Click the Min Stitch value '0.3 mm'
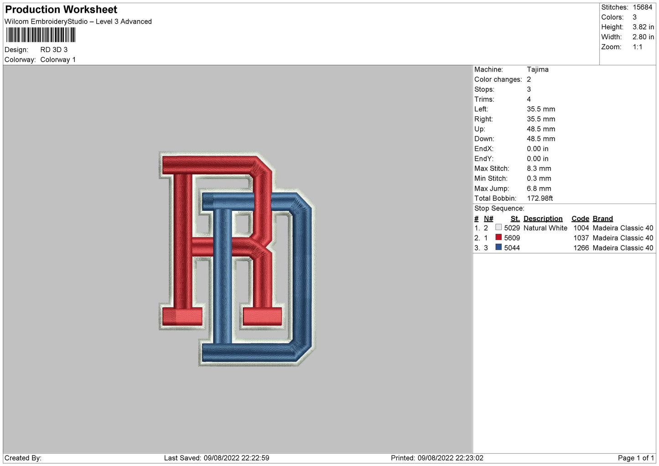The width and height of the screenshot is (659, 466). point(539,178)
